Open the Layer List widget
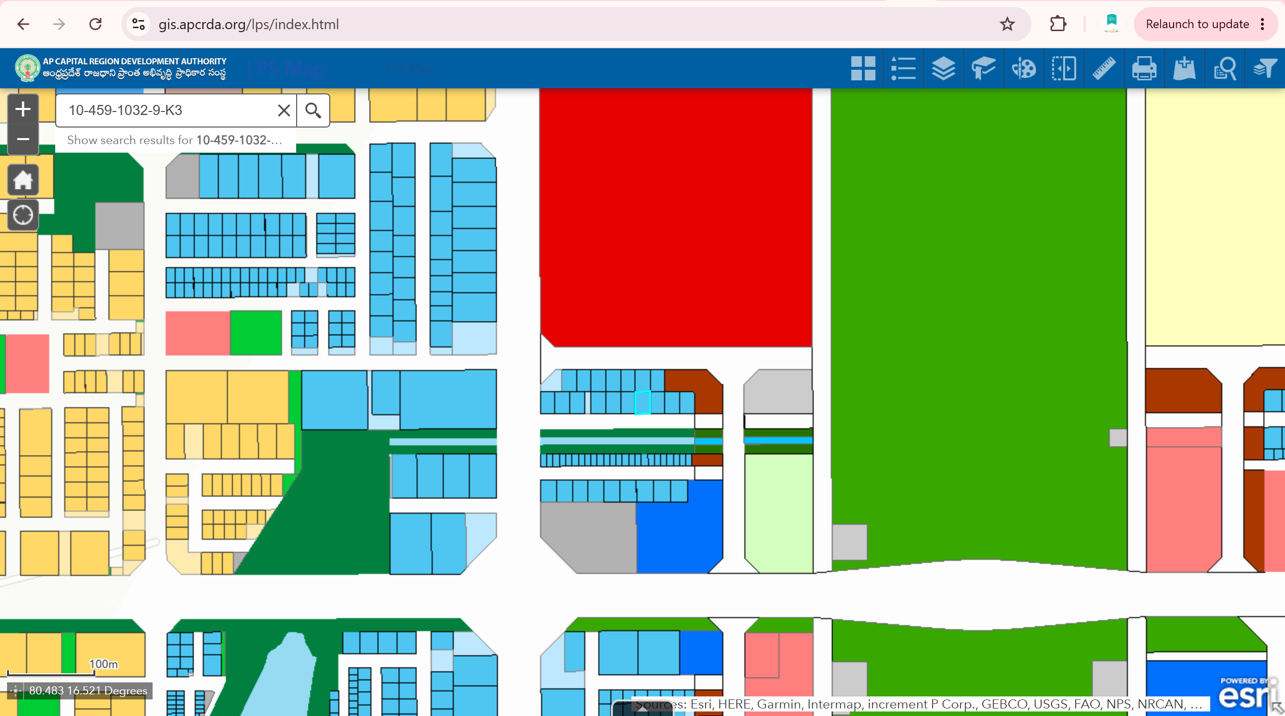 (x=943, y=69)
